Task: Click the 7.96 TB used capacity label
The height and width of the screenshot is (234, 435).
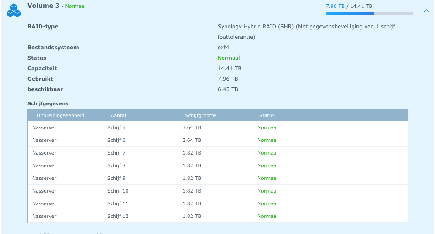Action: point(335,6)
